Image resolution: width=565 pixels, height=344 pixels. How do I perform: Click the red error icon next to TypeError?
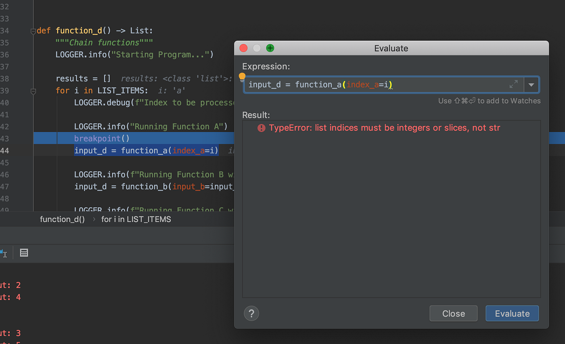[261, 127]
